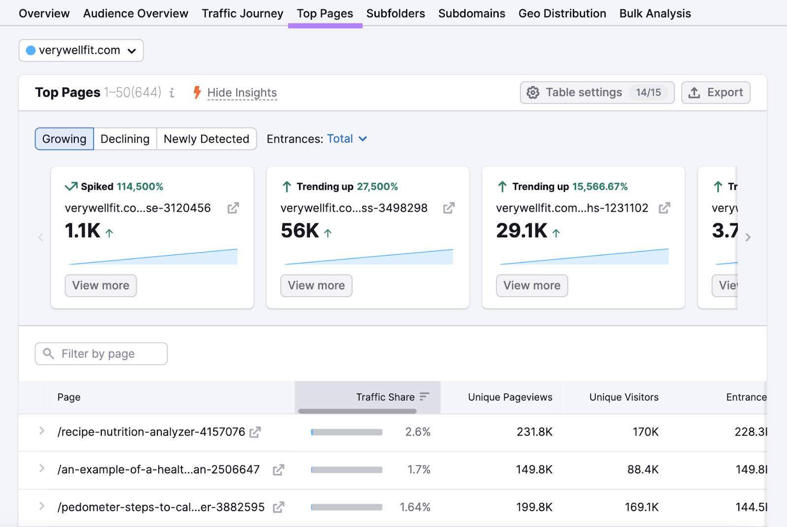Screen dimensions: 787x527
Task: Open the recipe-nutrition-analyzer page externally
Action: (255, 432)
